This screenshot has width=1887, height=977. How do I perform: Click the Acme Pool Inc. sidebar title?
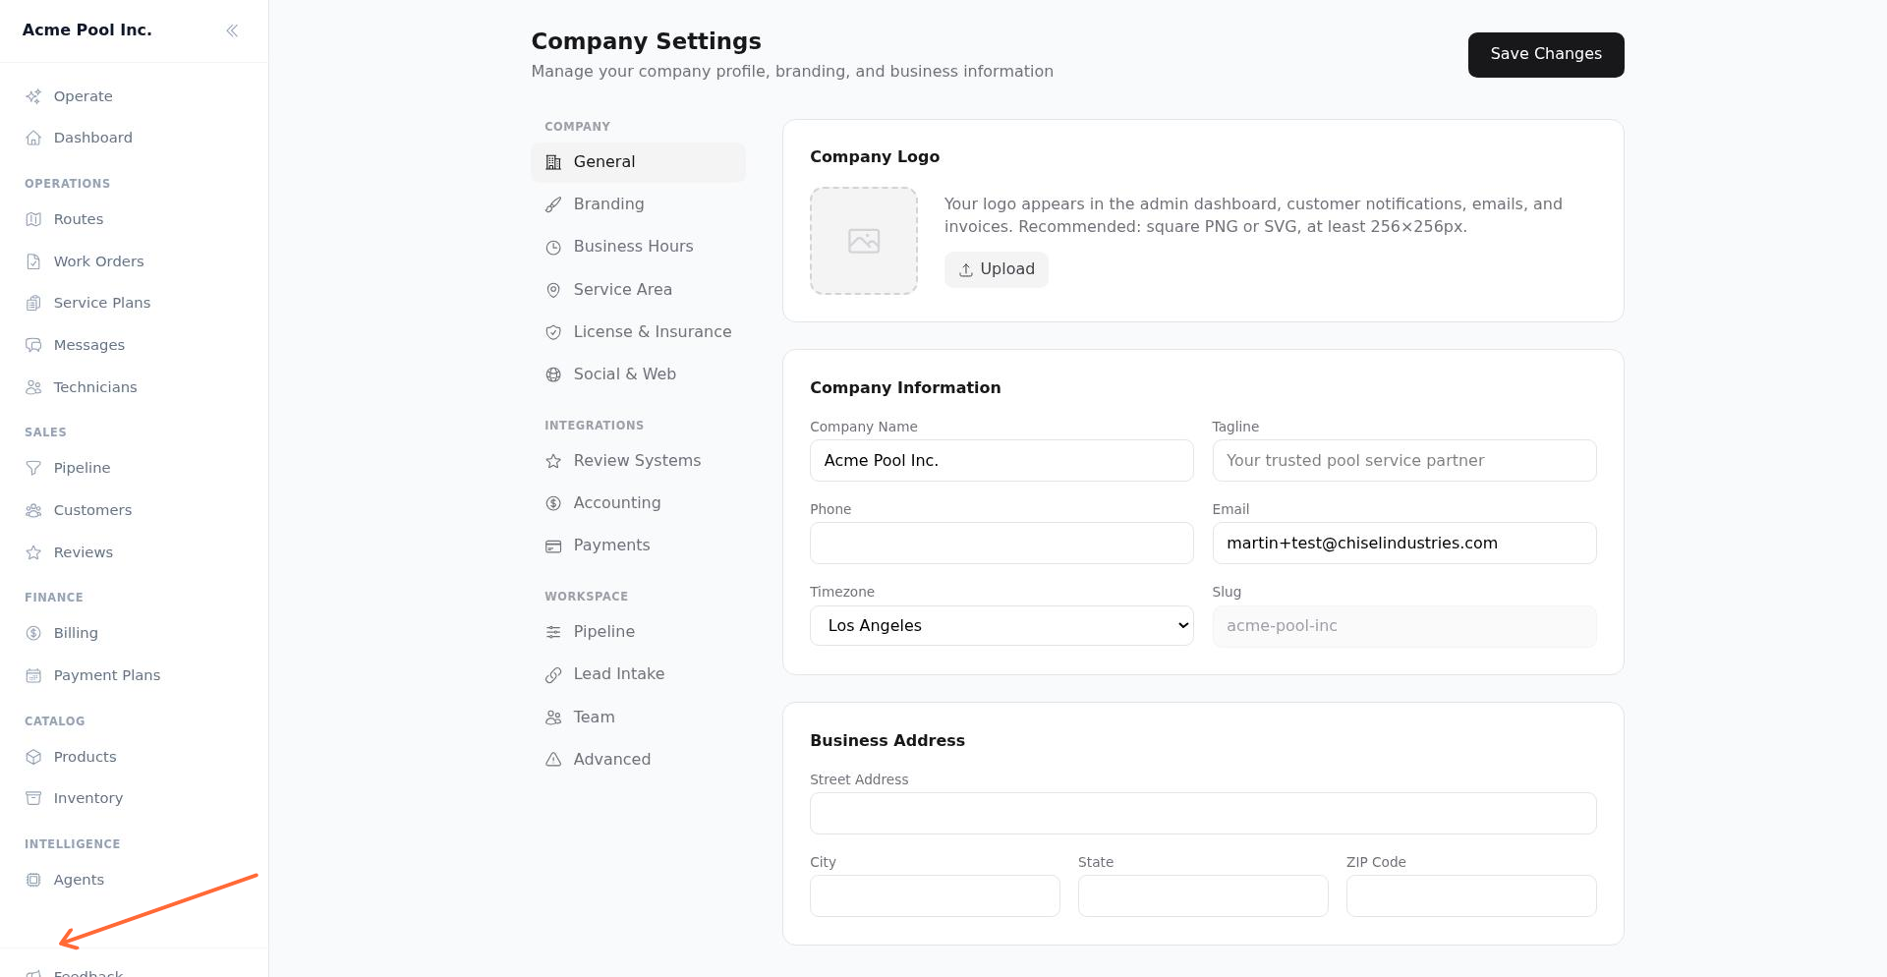[87, 30]
